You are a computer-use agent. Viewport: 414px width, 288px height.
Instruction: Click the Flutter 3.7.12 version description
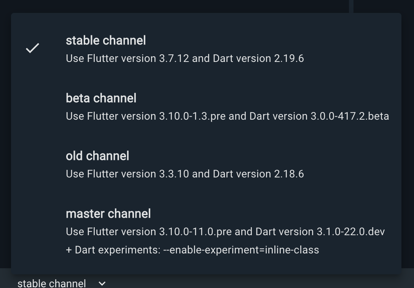pos(185,59)
